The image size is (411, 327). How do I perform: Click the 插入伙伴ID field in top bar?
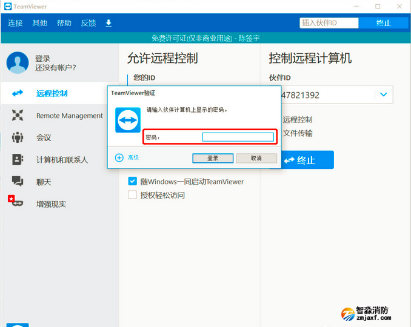(x=329, y=23)
